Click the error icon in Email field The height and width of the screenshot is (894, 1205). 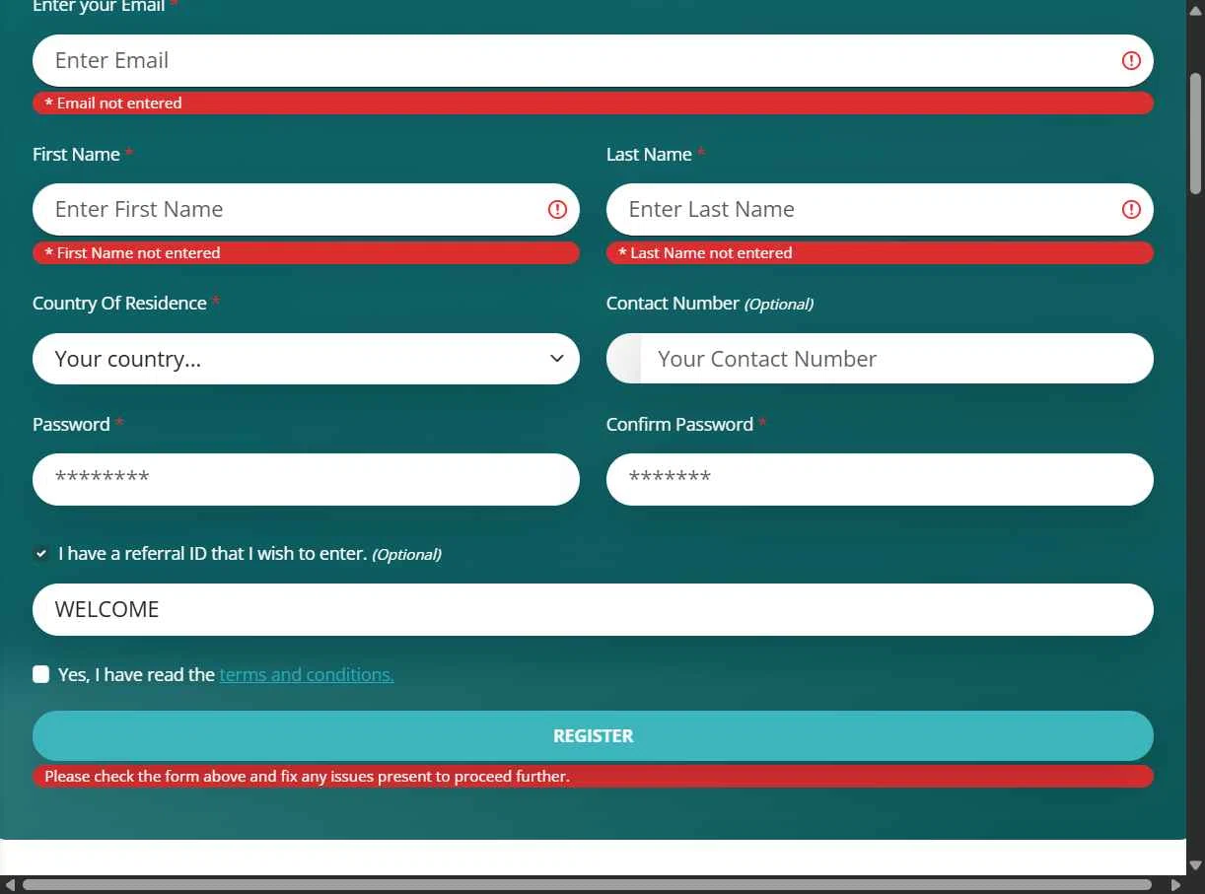click(x=1131, y=61)
